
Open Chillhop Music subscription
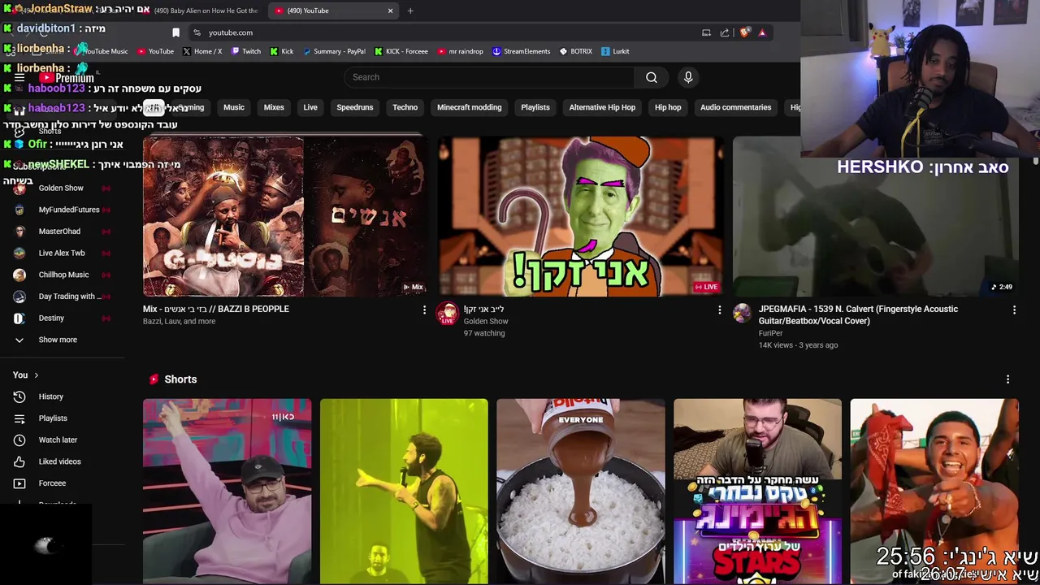point(63,275)
